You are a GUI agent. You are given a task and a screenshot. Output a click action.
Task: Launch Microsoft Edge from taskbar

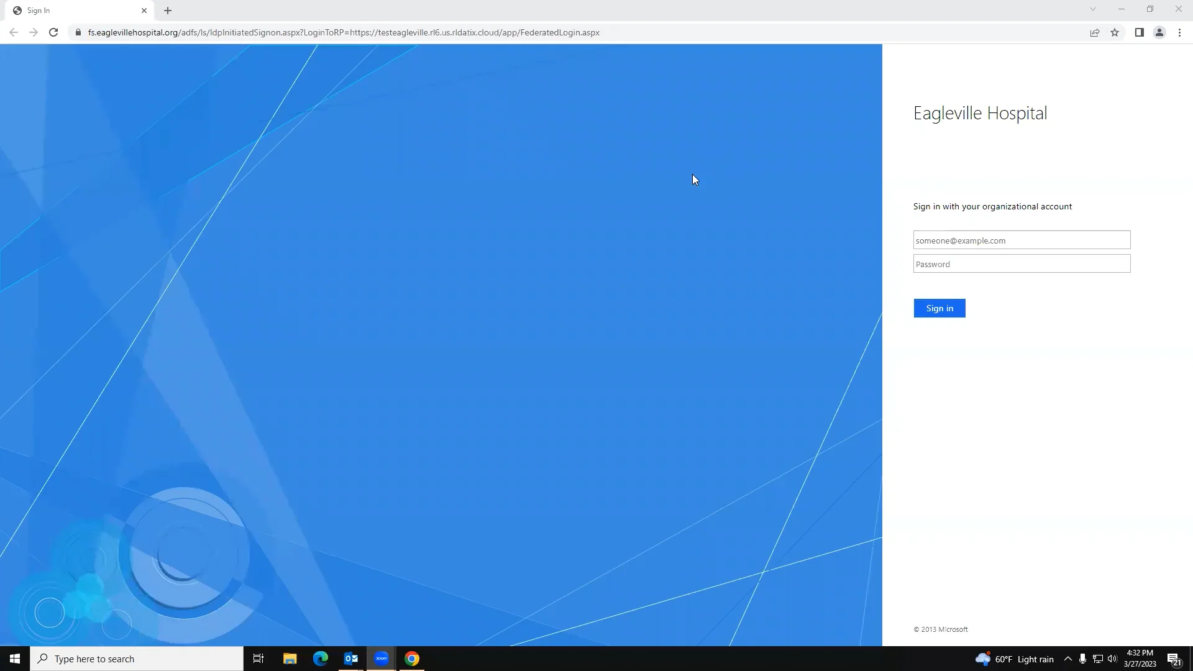pos(321,659)
